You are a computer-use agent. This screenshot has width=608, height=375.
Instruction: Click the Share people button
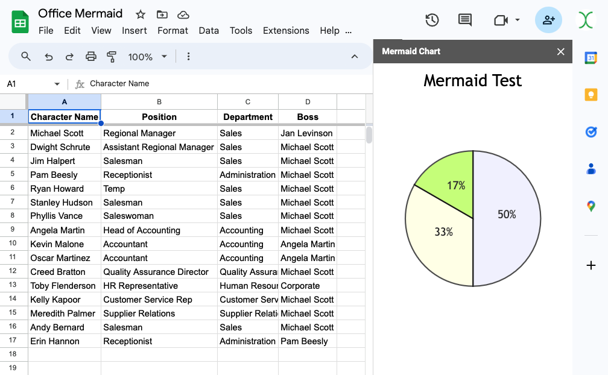pyautogui.click(x=548, y=20)
